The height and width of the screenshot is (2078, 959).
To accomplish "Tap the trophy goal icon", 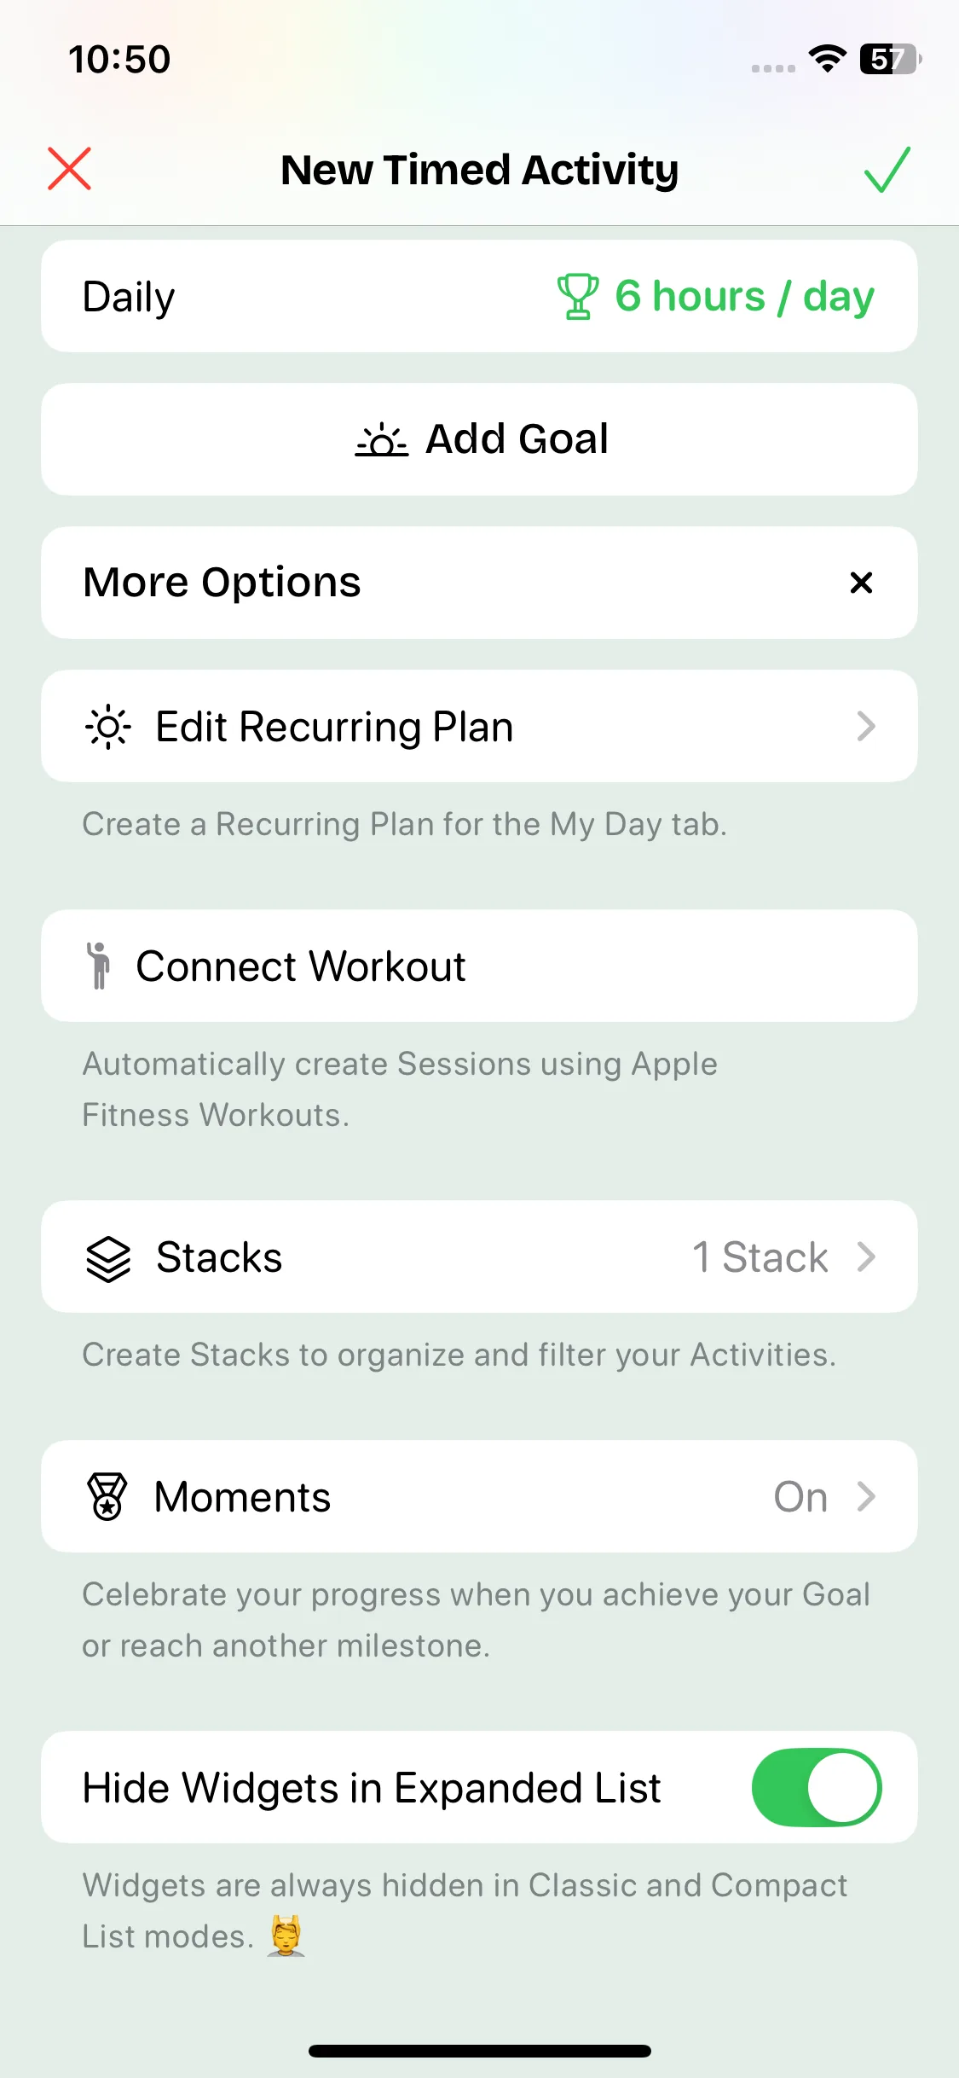I will click(577, 296).
